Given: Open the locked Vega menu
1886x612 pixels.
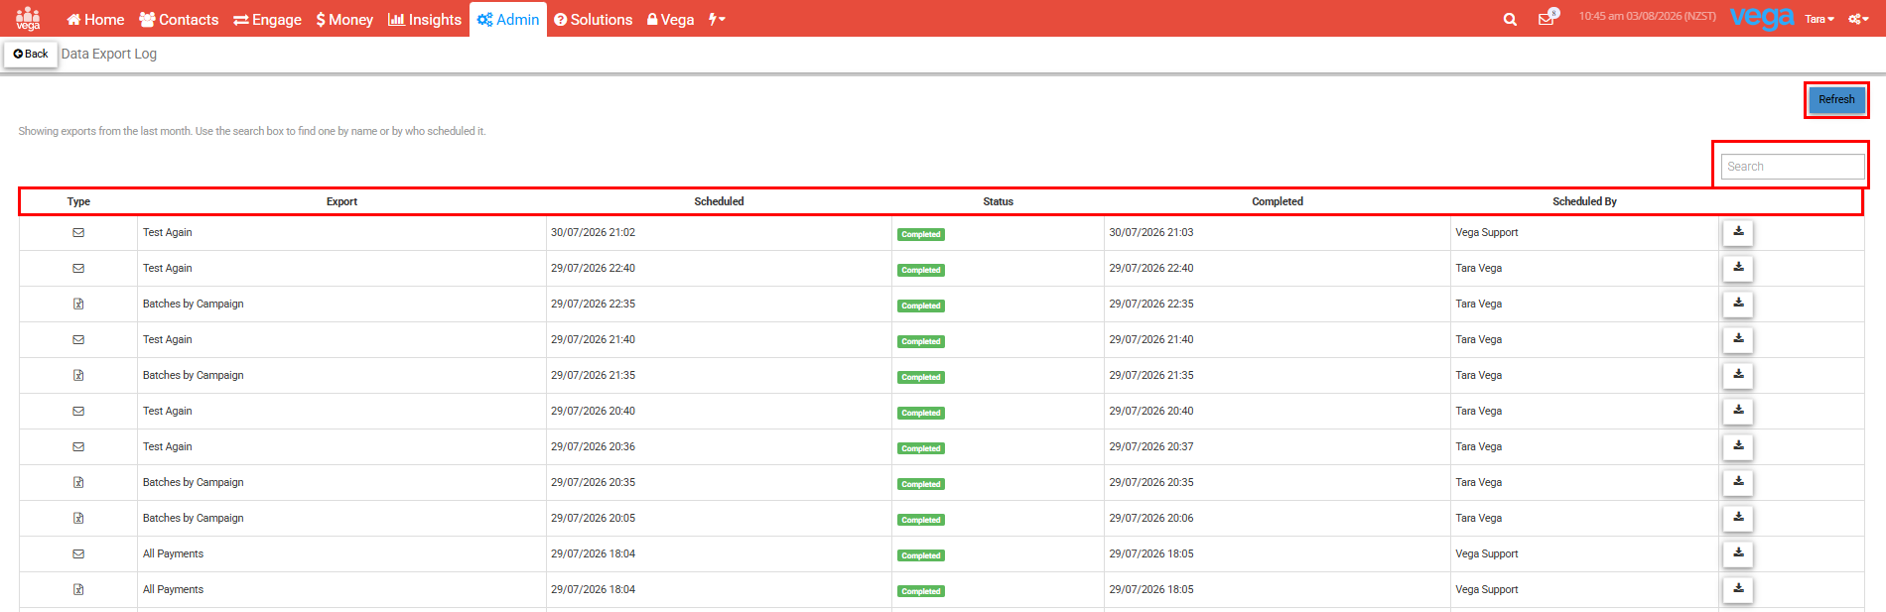Looking at the screenshot, I should 670,19.
